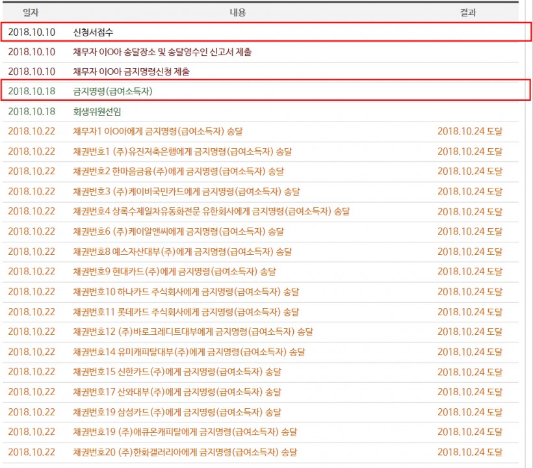Click 채권번호6 (주)케이알앤씨 송달 entry
The image size is (533, 468).
pos(179,231)
